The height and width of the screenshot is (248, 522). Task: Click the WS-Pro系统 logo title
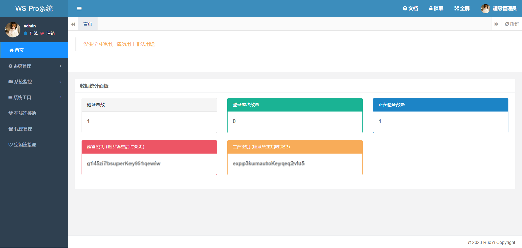click(34, 9)
